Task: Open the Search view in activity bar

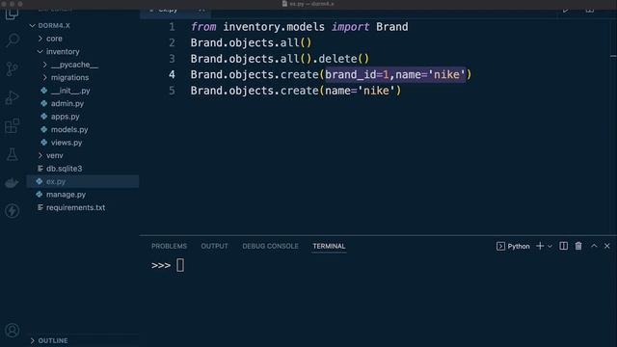Action: [13, 40]
